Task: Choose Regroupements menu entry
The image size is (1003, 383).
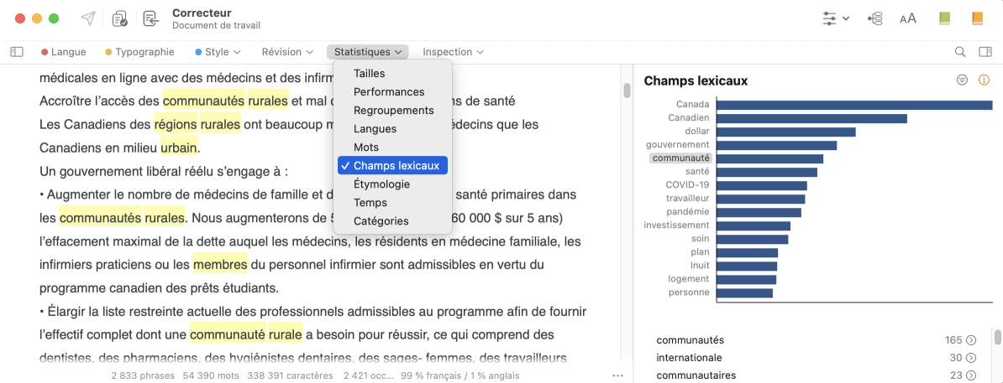Action: coord(393,111)
